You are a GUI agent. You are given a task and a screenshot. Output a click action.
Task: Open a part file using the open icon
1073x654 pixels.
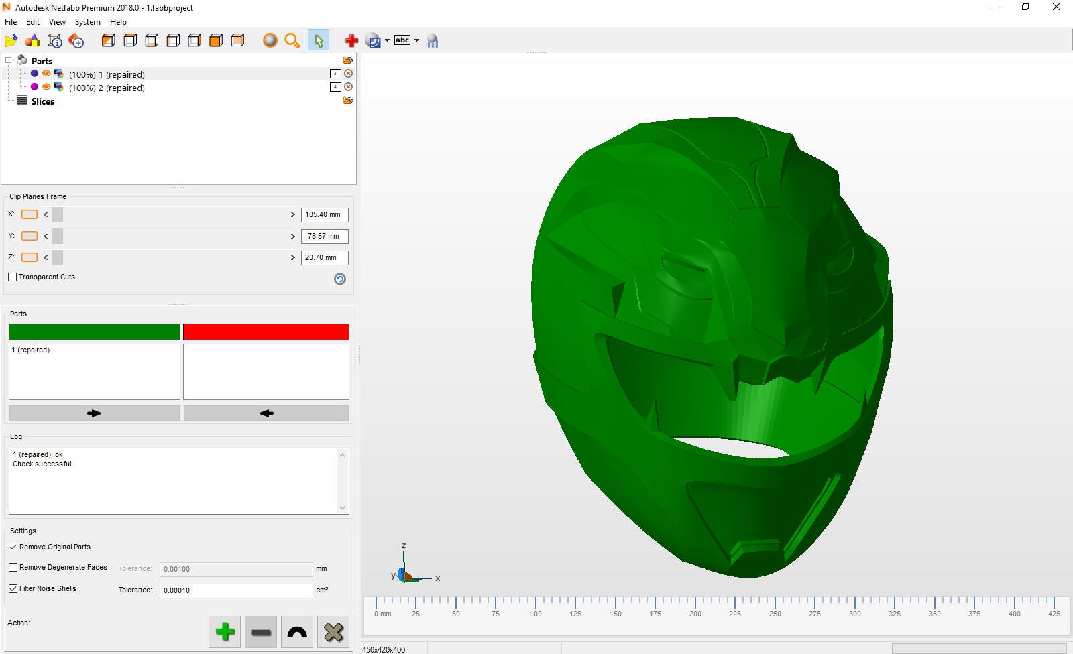pyautogui.click(x=11, y=40)
